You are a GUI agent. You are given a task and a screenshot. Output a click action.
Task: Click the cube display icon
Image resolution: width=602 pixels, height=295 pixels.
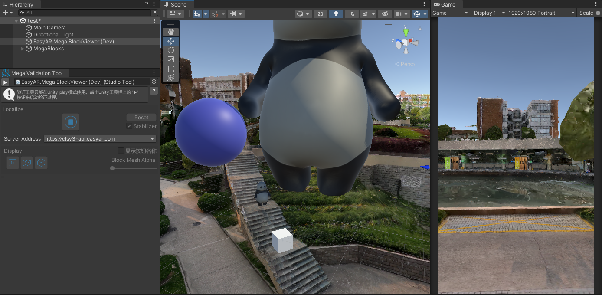41,163
